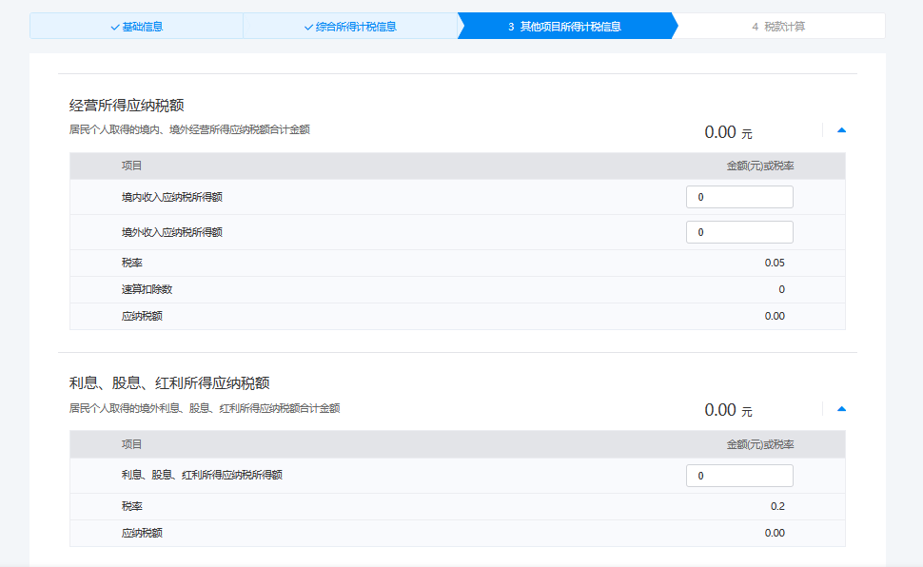Select the 经营所得应纳税额 heading

[127, 106]
